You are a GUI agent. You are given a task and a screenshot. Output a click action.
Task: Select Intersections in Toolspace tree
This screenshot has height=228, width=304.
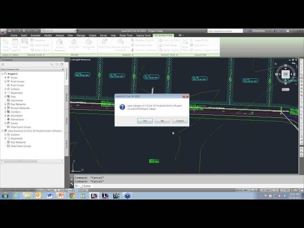click(x=17, y=119)
